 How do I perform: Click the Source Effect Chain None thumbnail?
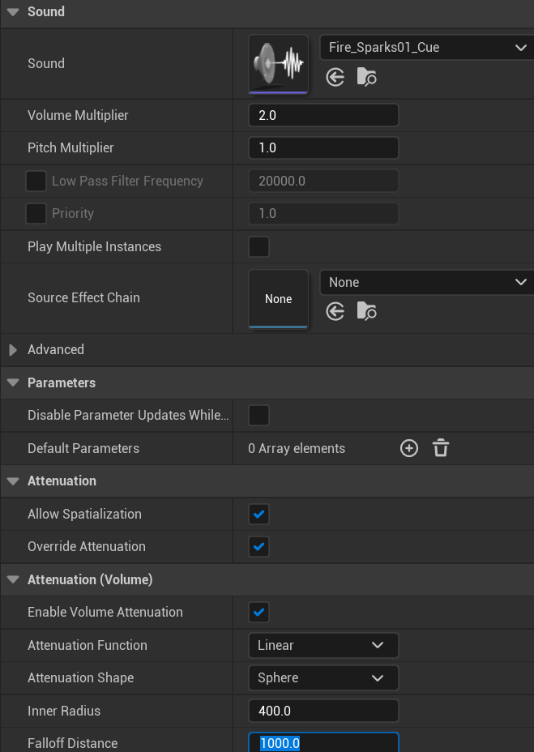[278, 298]
